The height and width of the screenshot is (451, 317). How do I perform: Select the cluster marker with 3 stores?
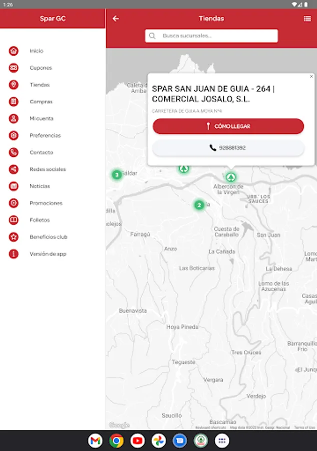pos(117,174)
